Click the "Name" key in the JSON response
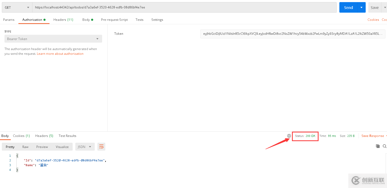 pyautogui.click(x=29, y=165)
